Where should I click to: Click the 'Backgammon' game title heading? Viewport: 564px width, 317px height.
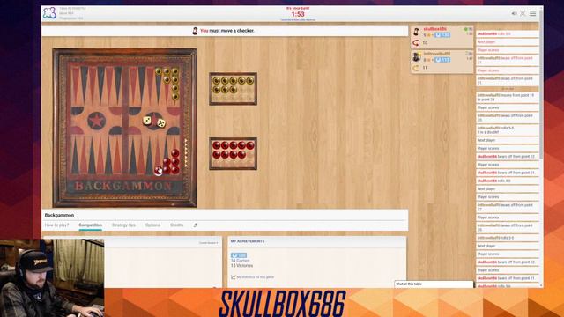click(x=59, y=215)
